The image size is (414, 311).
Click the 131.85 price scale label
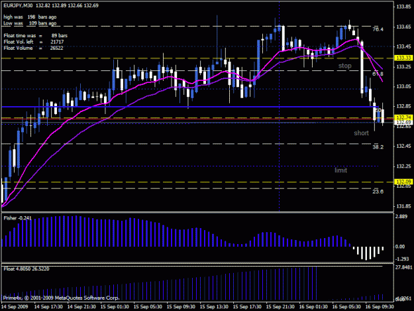pyautogui.click(x=403, y=206)
